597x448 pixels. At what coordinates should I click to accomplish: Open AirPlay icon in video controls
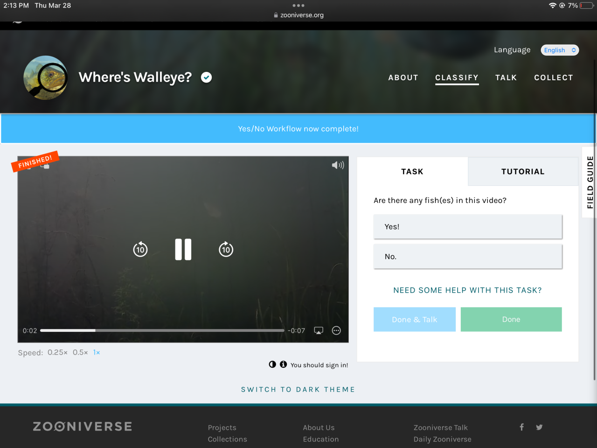click(319, 330)
